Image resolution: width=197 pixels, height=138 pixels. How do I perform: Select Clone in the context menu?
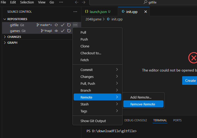(97, 46)
